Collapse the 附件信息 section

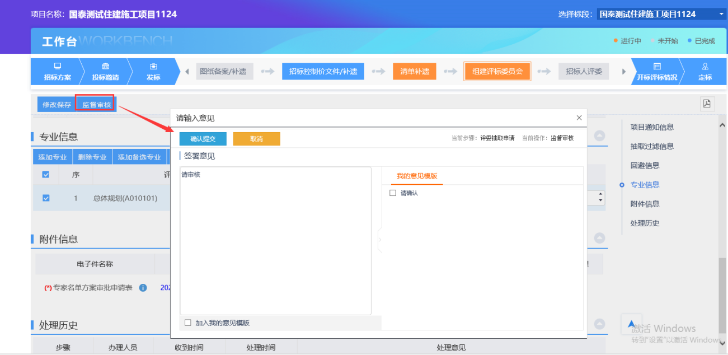[x=599, y=239]
